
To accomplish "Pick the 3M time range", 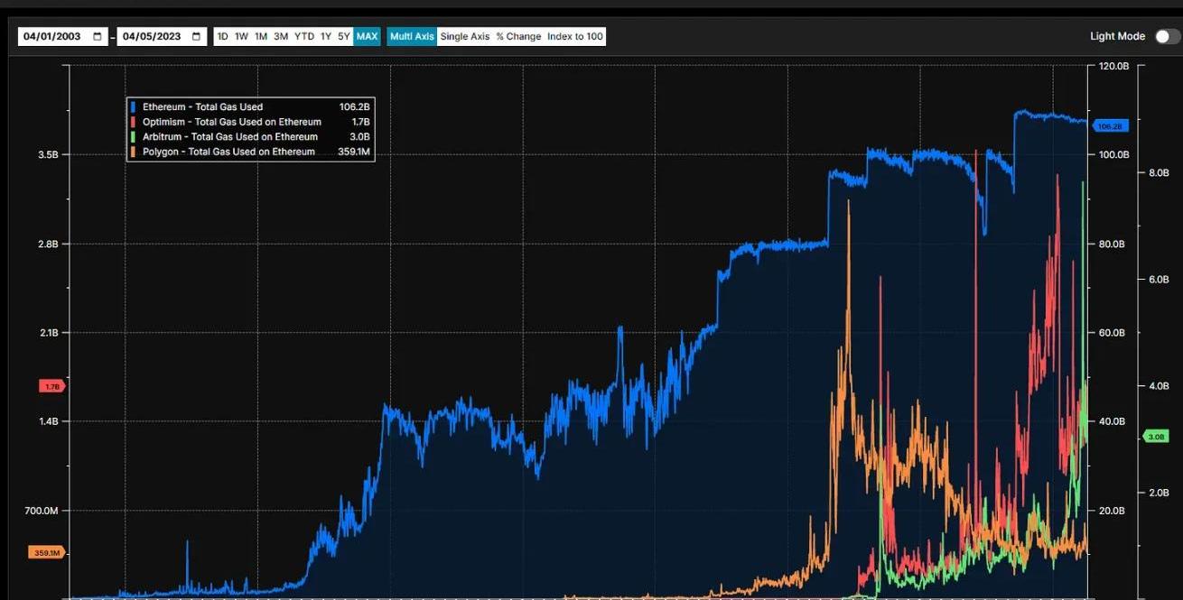I will pyautogui.click(x=281, y=37).
